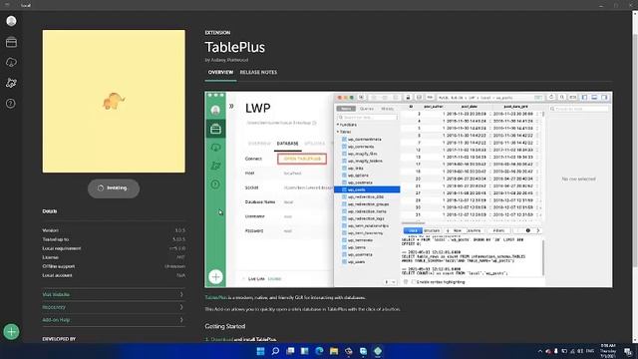Screen dimensions: 638x359
Task: Open Windows taskbar Search
Action: [275, 351]
